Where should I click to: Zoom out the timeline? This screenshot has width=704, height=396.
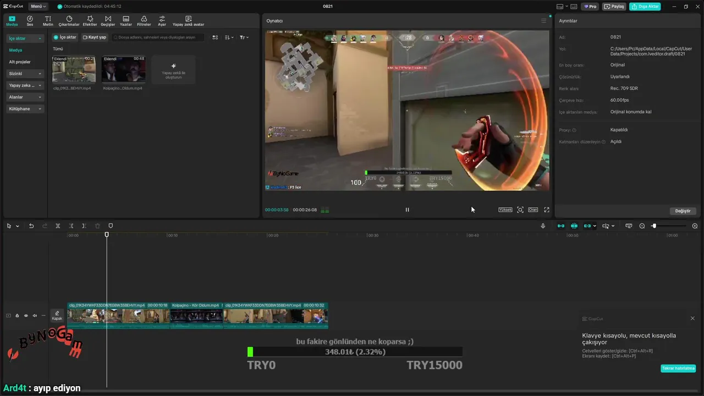point(642,226)
